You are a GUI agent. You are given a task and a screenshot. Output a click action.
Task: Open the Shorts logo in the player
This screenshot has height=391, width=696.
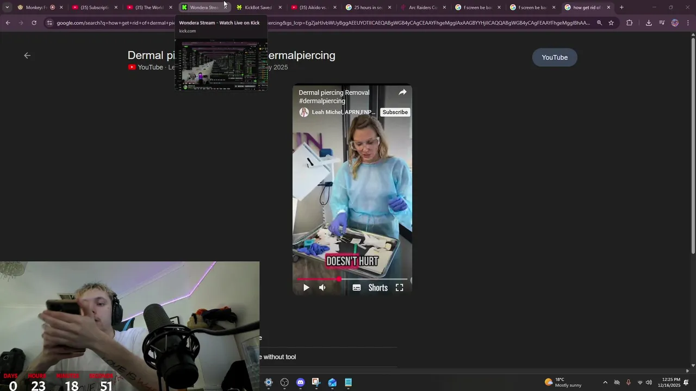378,288
